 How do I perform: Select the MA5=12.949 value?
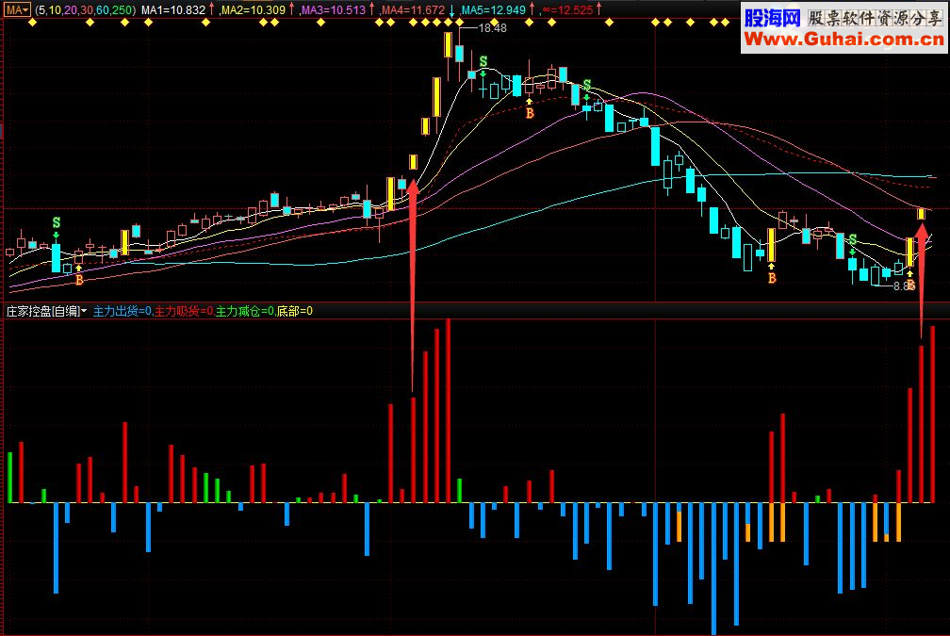[493, 10]
